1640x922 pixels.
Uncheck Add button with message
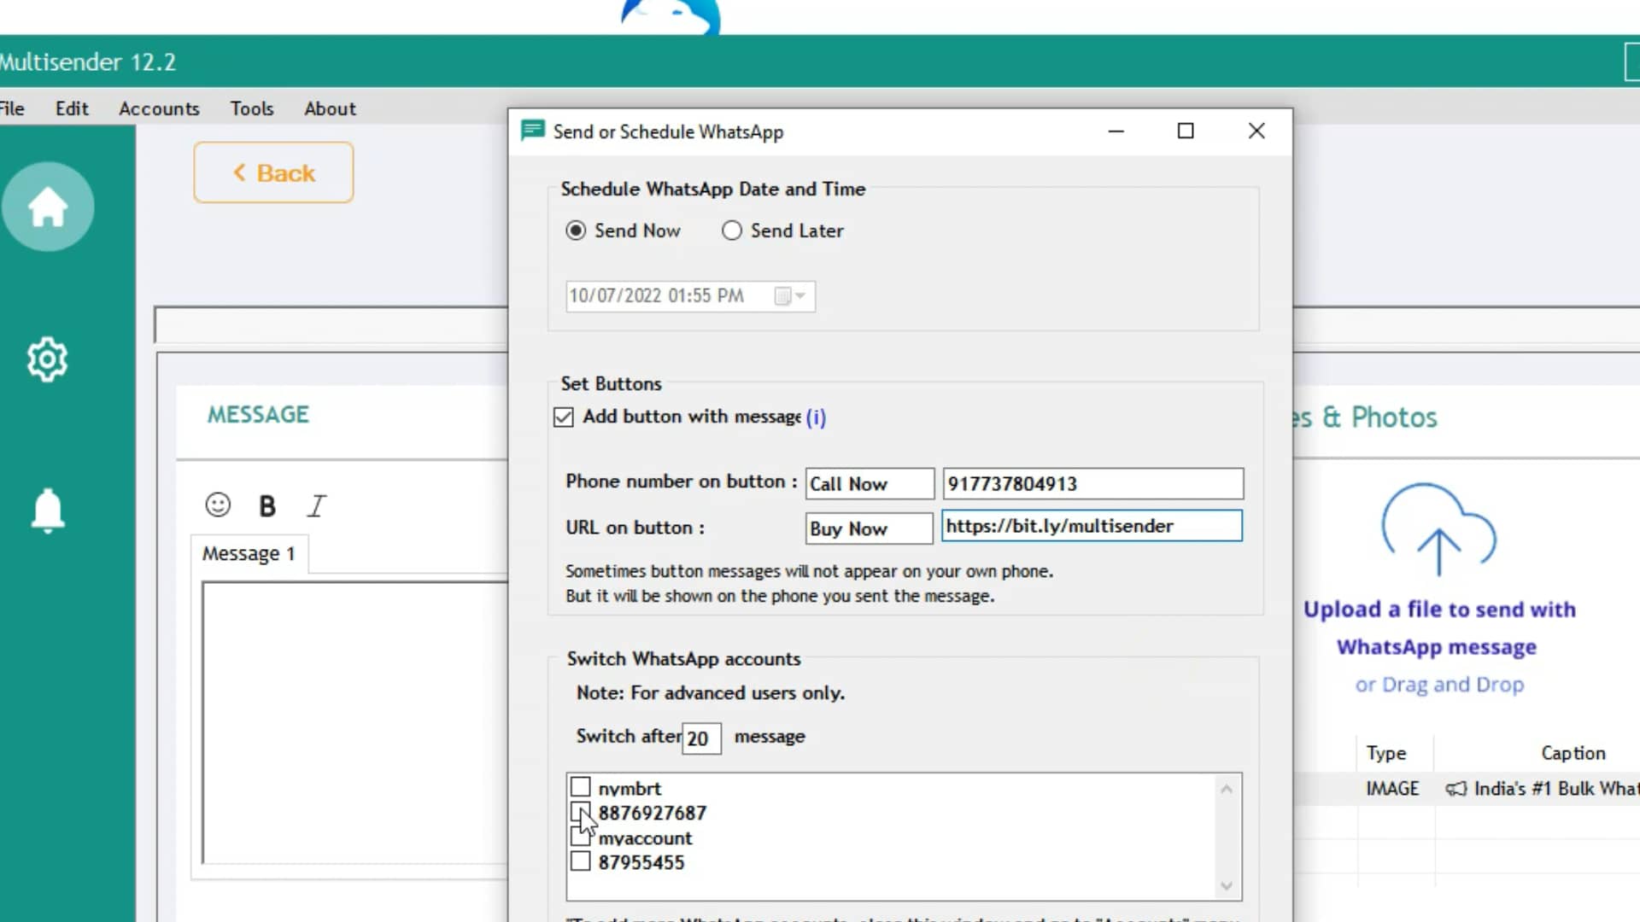(x=565, y=417)
